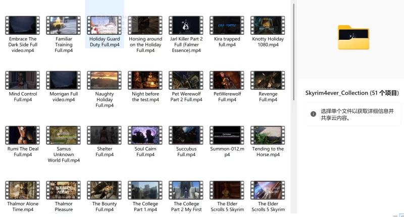Select Holiday Guard Duty Full.mp4 video icon
This screenshot has width=404, height=217.
(105, 25)
